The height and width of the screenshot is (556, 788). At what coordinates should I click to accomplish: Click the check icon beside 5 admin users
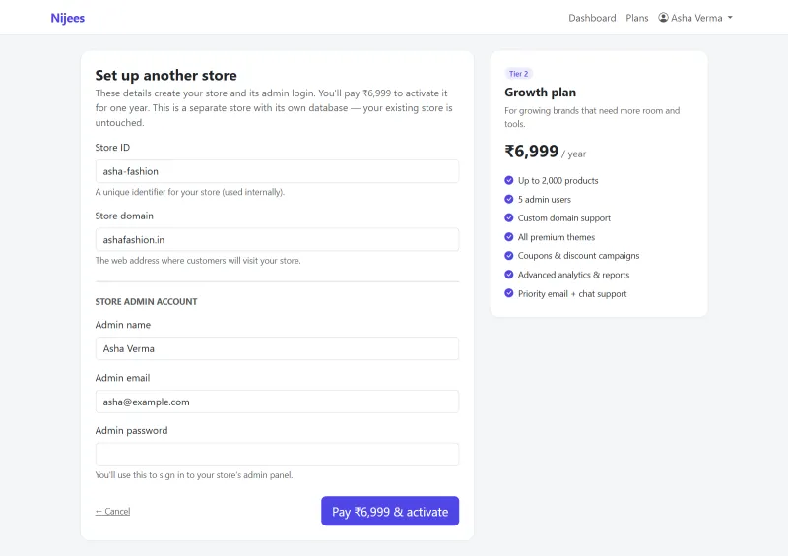click(x=509, y=199)
